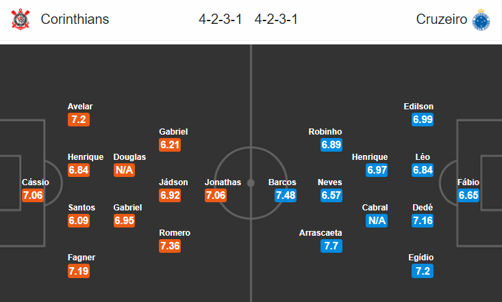Screen dimensions: 502x302
Task: Open player Jádson's name label
Action: [173, 182]
